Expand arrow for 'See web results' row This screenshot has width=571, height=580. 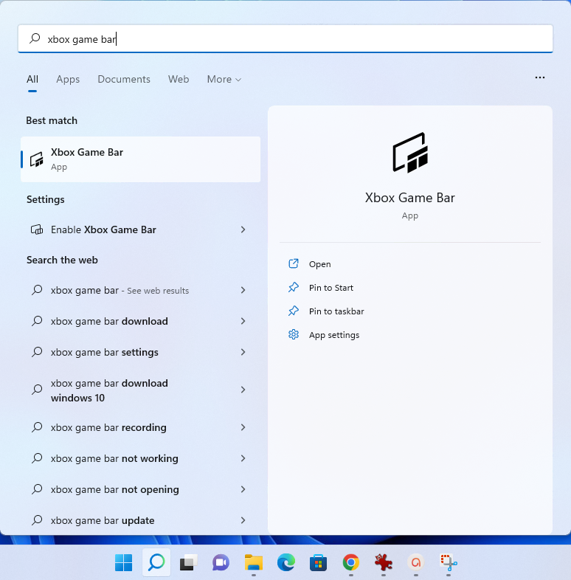point(243,291)
